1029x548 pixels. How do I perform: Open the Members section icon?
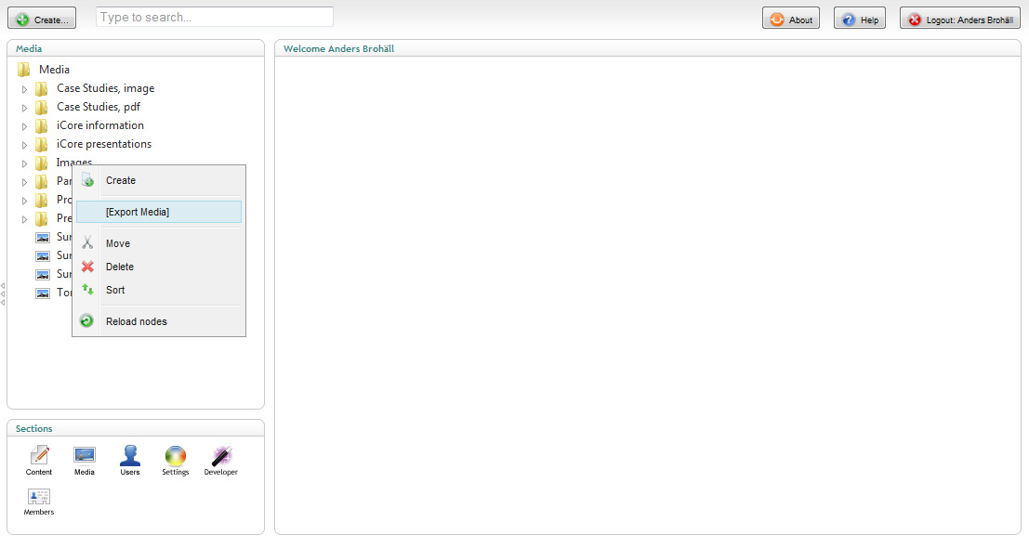coord(39,498)
